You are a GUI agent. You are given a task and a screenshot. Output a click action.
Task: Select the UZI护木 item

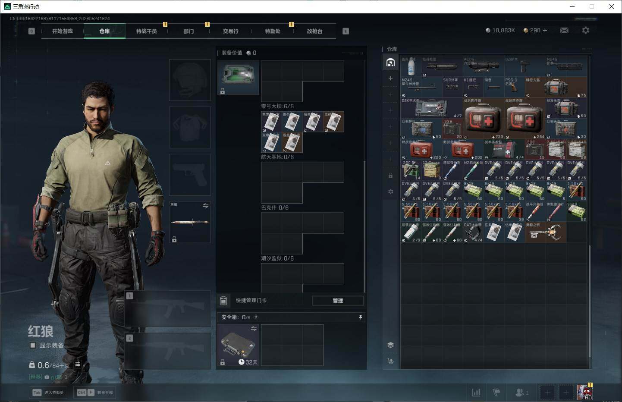point(525,66)
